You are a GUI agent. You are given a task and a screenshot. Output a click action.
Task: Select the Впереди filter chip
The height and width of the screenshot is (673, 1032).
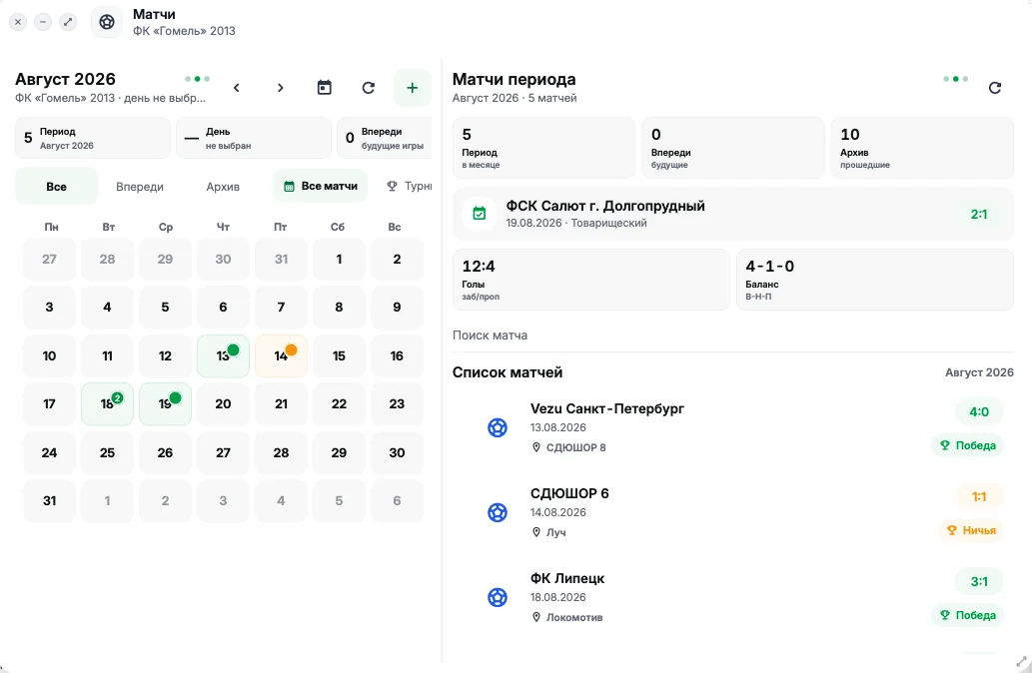(140, 186)
